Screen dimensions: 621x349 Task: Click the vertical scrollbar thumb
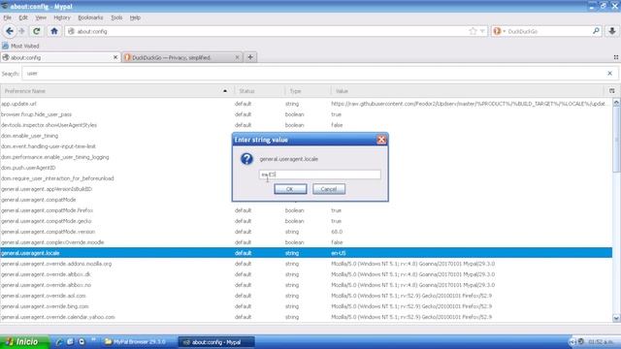[616, 139]
